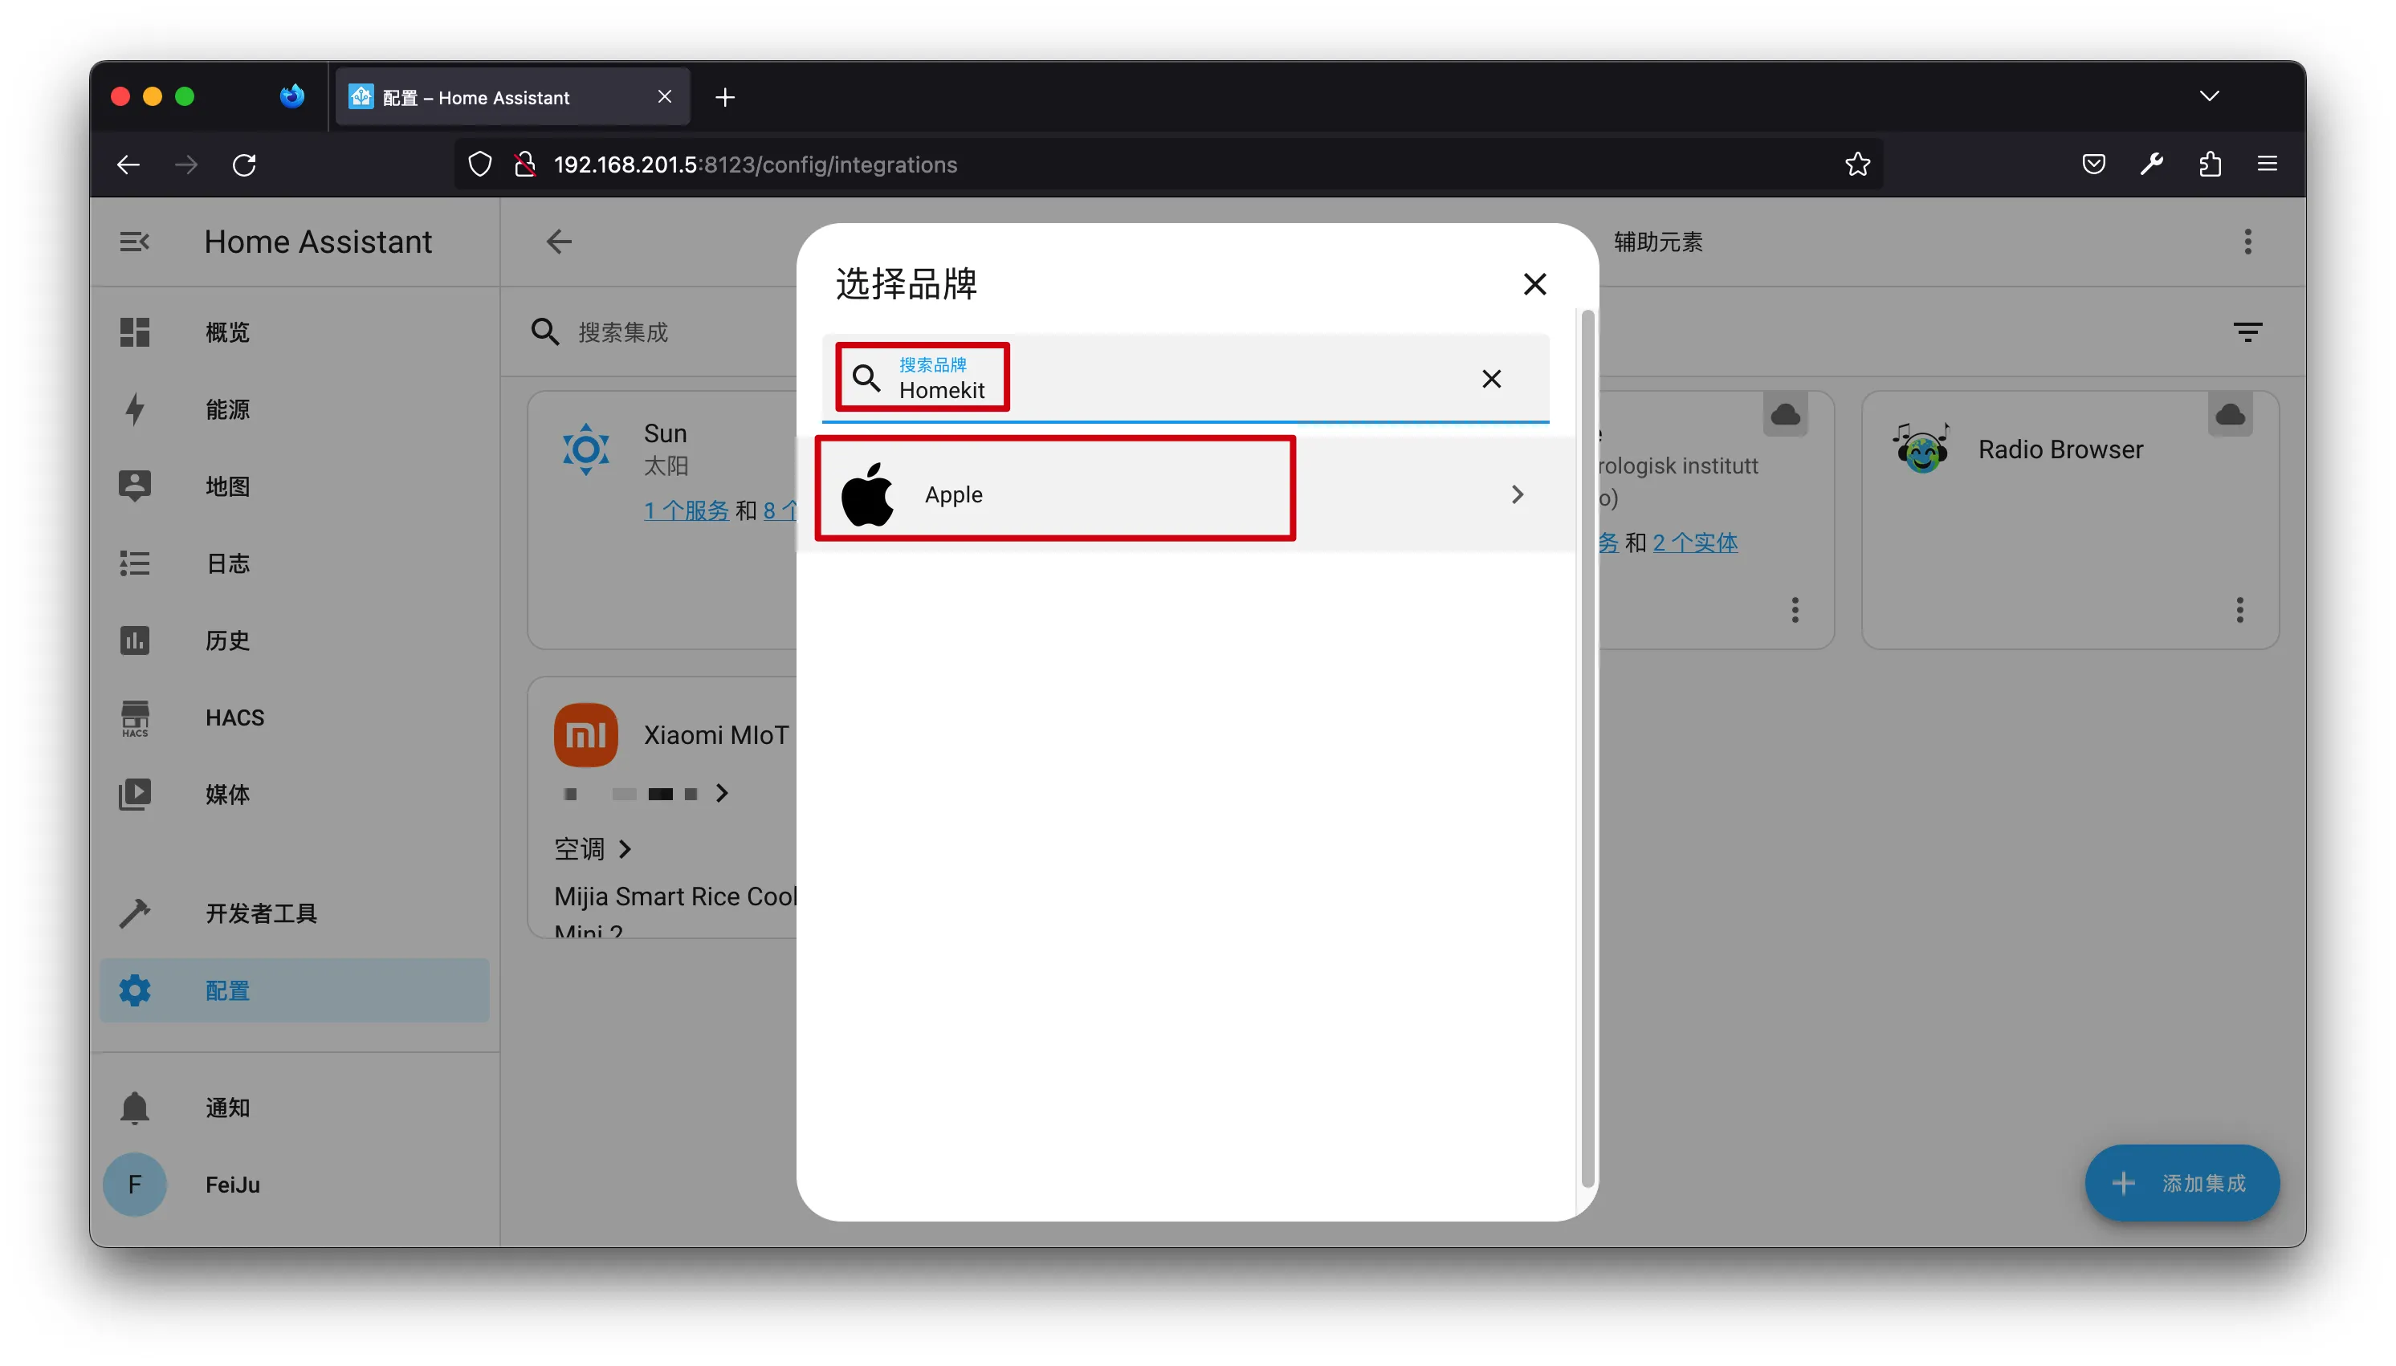Go to the energy (能源) dashboard
2396x1366 pixels.
[227, 409]
